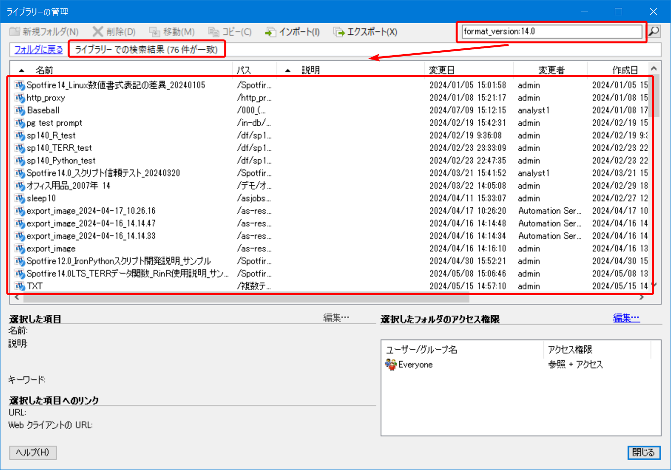Select the sp140_R_test file icon
The height and width of the screenshot is (470, 671).
pyautogui.click(x=20, y=135)
